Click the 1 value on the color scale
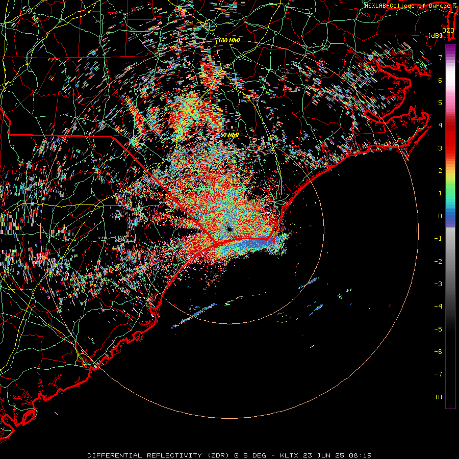The width and height of the screenshot is (459, 459). [440, 193]
